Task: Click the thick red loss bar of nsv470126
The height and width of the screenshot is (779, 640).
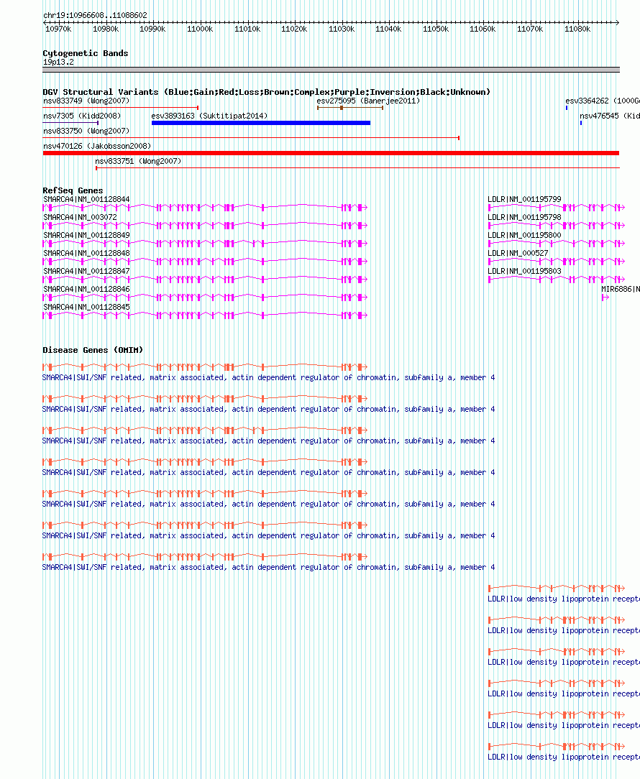Action: pos(332,153)
